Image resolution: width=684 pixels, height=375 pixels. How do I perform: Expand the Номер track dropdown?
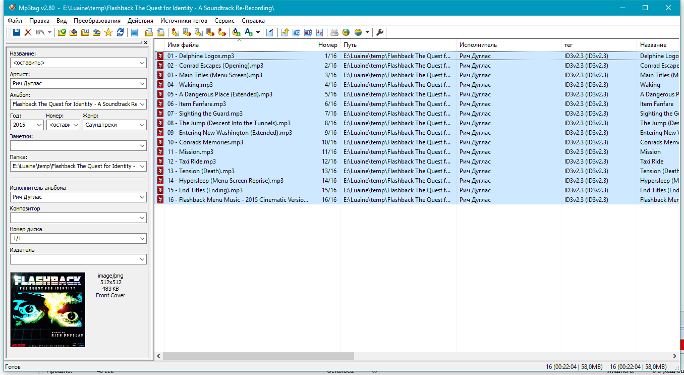click(76, 125)
